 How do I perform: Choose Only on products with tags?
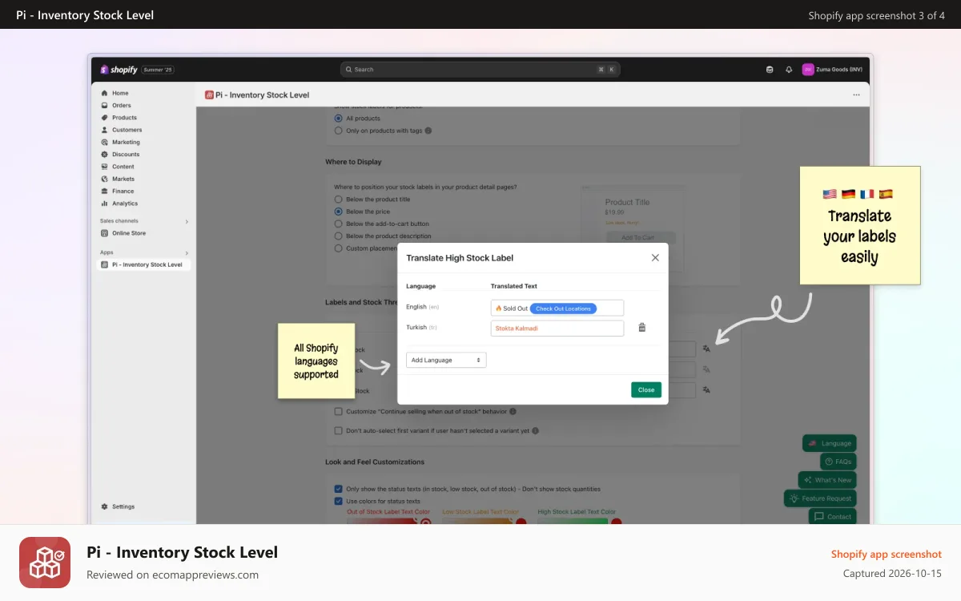click(338, 131)
